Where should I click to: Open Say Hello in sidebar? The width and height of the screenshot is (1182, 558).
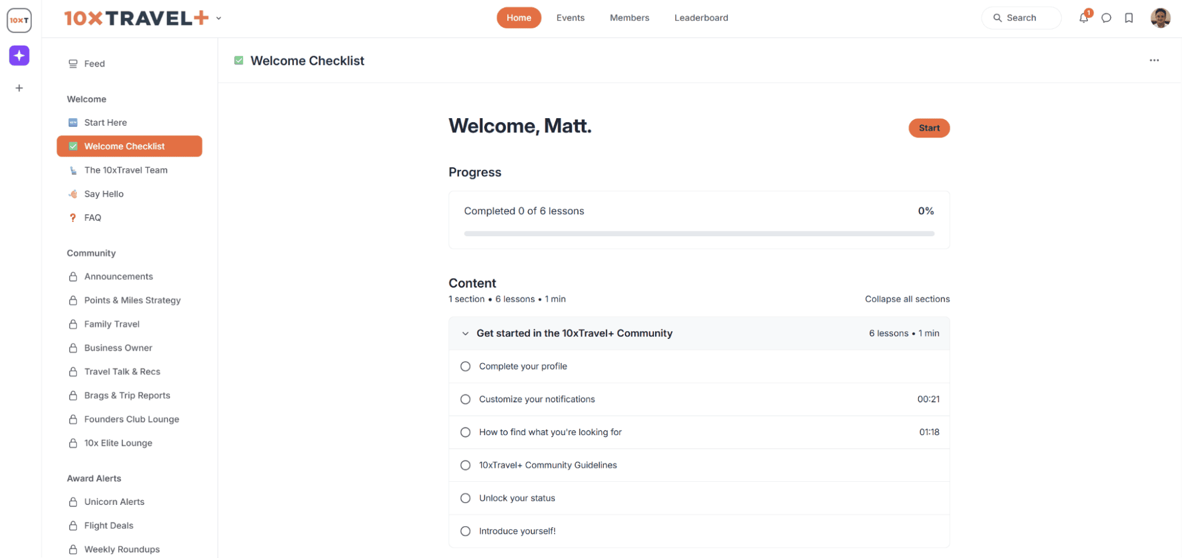tap(129, 194)
